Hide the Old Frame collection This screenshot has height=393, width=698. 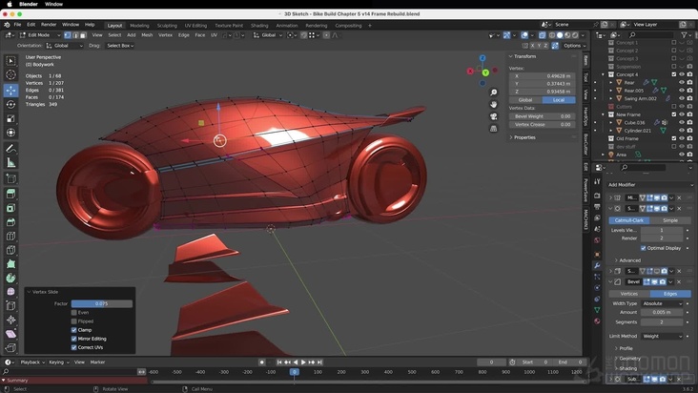(682, 138)
